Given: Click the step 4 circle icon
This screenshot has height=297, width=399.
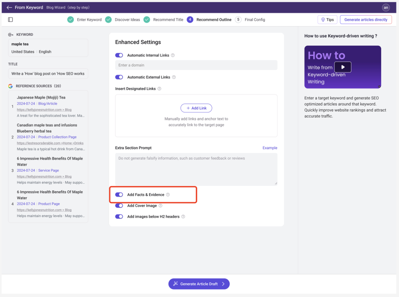Looking at the screenshot, I should click(190, 20).
